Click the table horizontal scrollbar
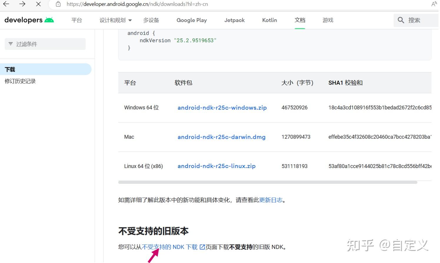The width and height of the screenshot is (440, 263). 268,182
